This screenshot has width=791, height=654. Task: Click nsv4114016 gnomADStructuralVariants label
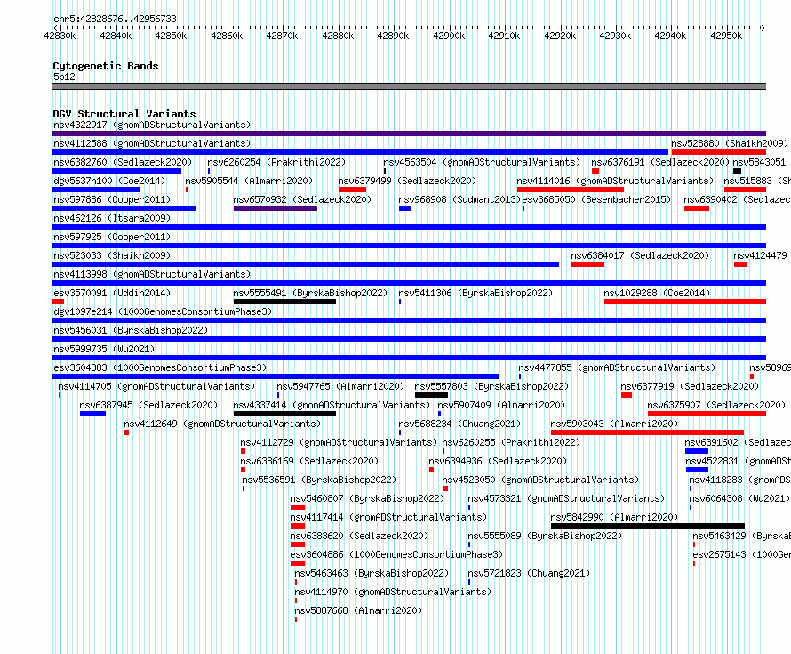pos(615,181)
